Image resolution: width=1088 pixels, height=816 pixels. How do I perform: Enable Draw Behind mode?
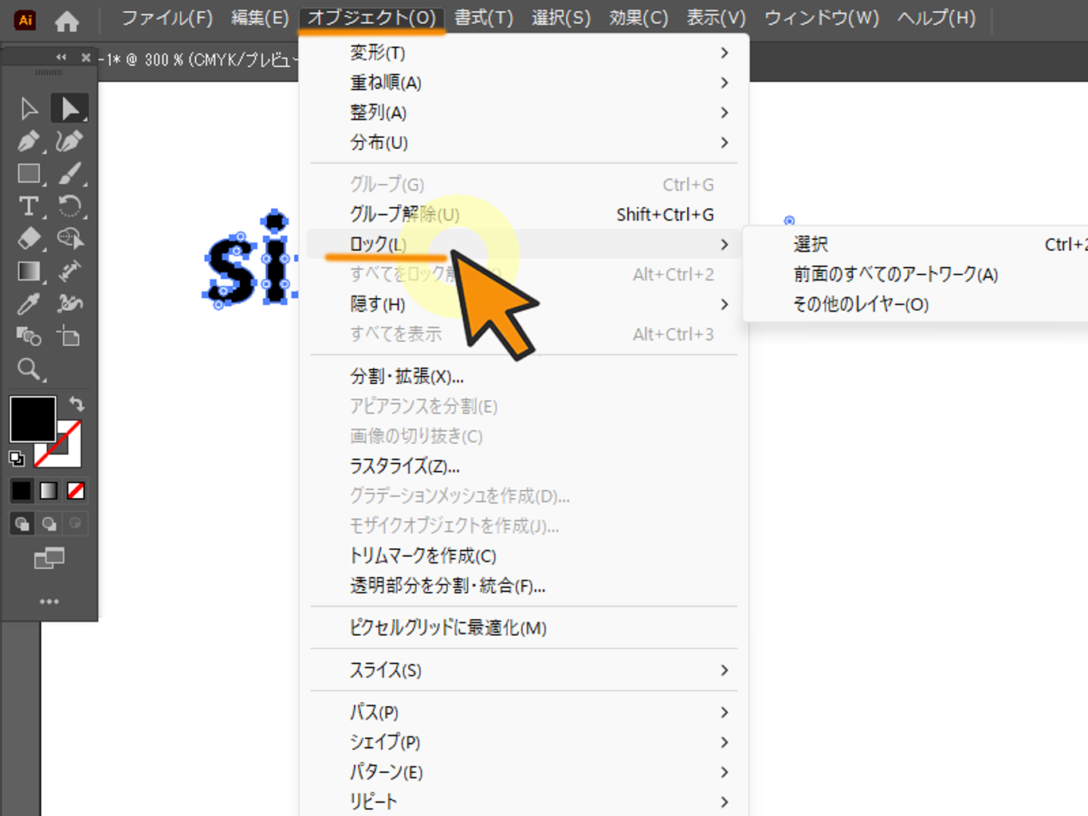pyautogui.click(x=49, y=524)
